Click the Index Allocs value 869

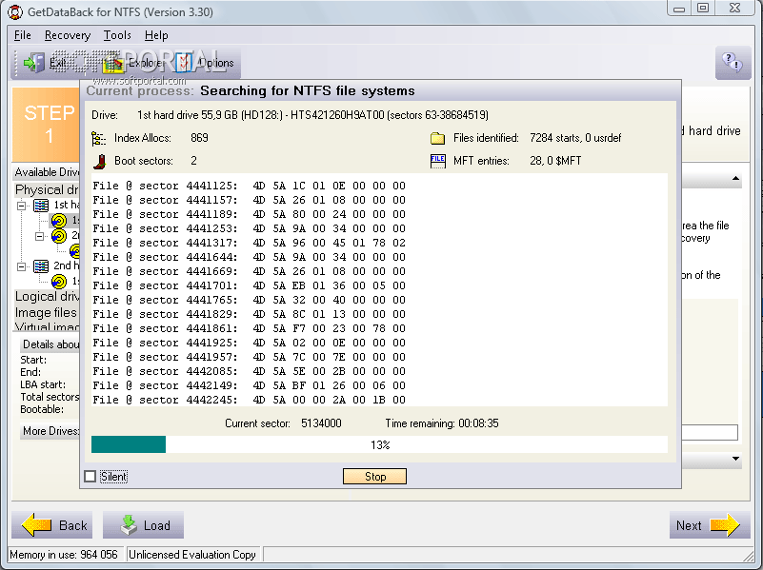[x=199, y=138]
